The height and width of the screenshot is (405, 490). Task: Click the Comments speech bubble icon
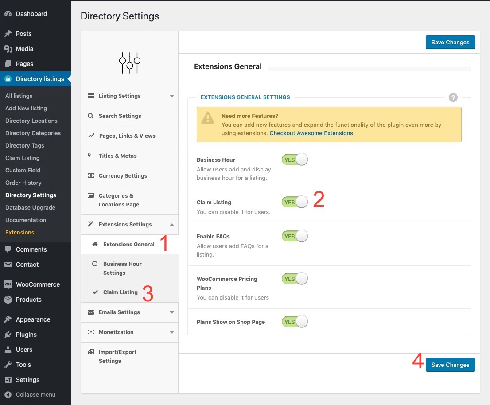[x=8, y=249]
